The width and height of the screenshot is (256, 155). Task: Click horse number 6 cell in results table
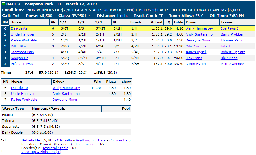point(5,28)
